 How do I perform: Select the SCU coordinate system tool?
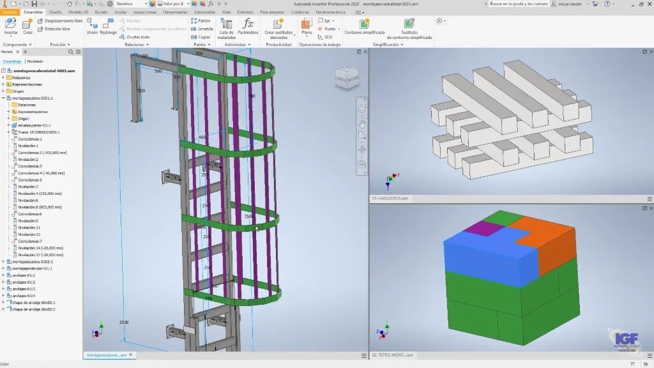[x=325, y=36]
